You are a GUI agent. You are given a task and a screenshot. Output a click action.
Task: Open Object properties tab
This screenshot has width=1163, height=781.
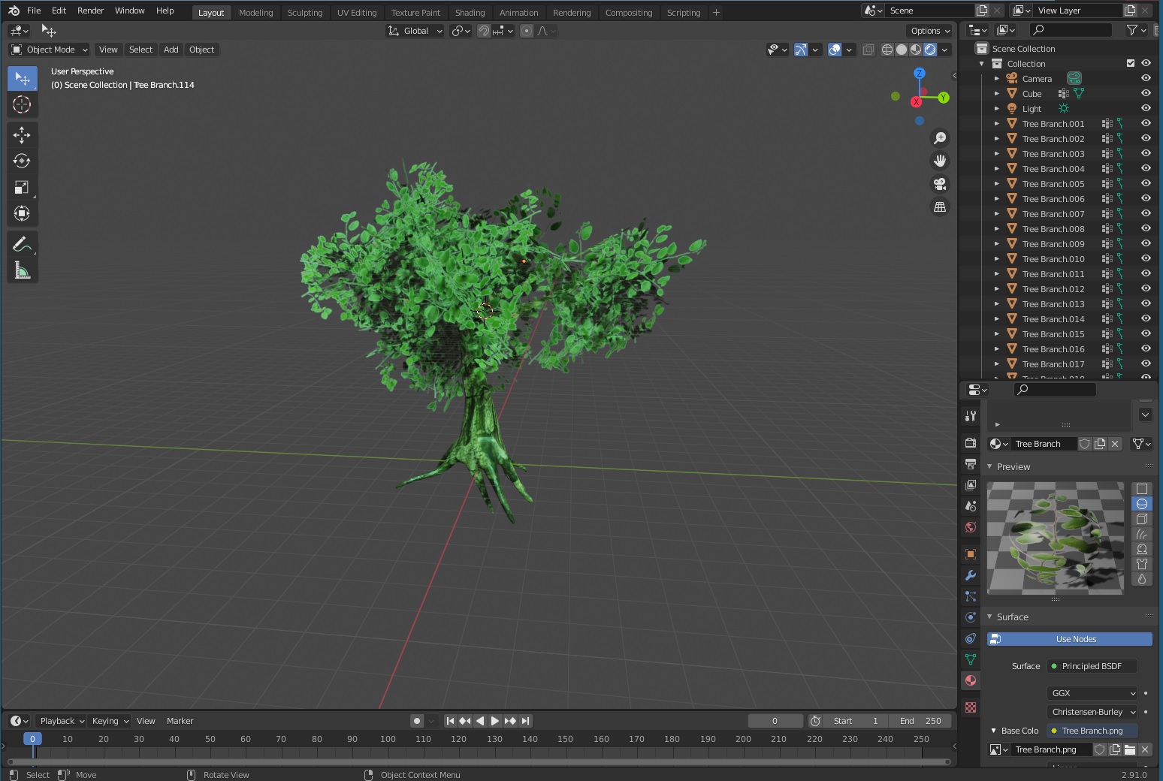(971, 554)
